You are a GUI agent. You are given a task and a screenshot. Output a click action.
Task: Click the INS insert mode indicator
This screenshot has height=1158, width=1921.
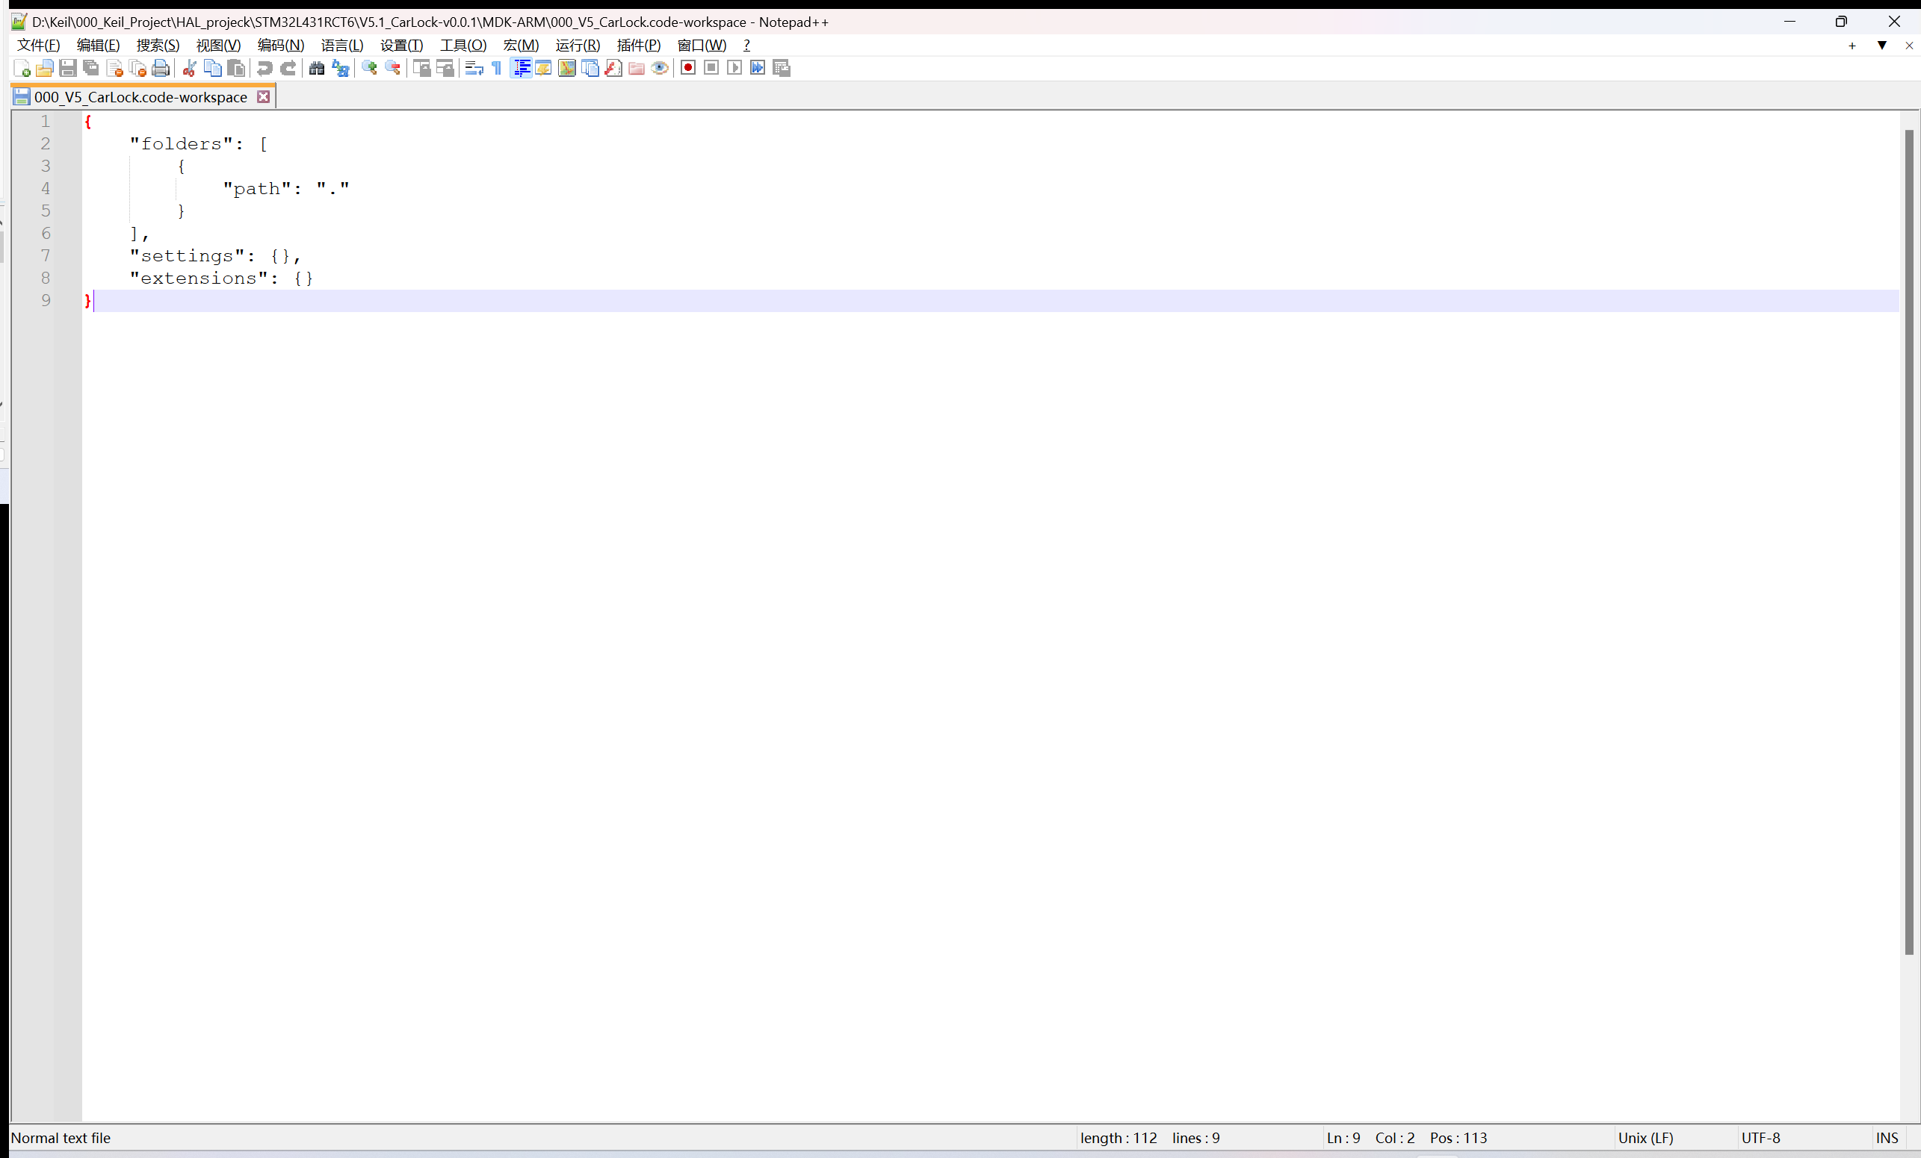coord(1887,1138)
